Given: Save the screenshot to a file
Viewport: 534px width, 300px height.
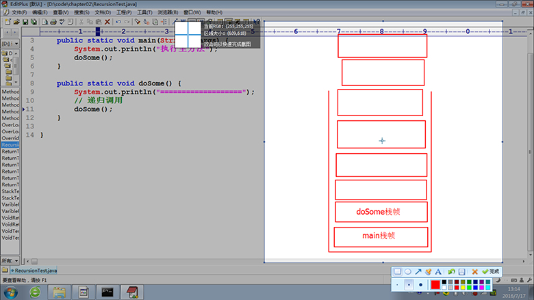Looking at the screenshot, I should coord(462,271).
